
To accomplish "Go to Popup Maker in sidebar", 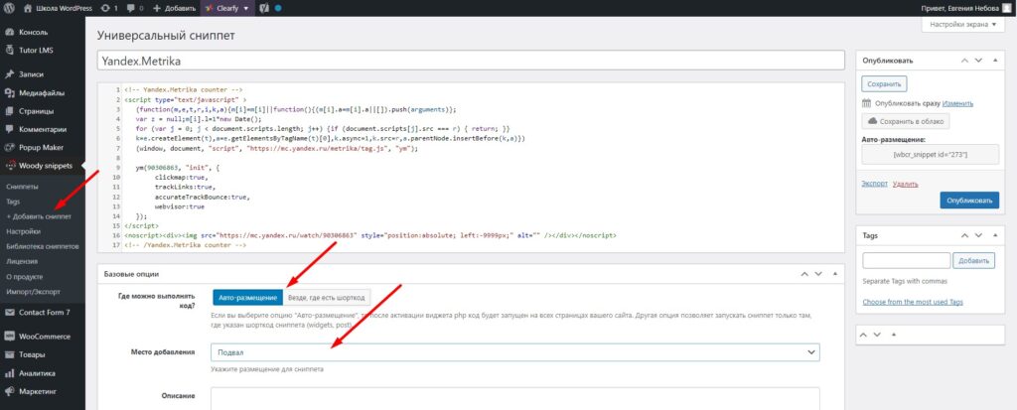I will [x=45, y=147].
